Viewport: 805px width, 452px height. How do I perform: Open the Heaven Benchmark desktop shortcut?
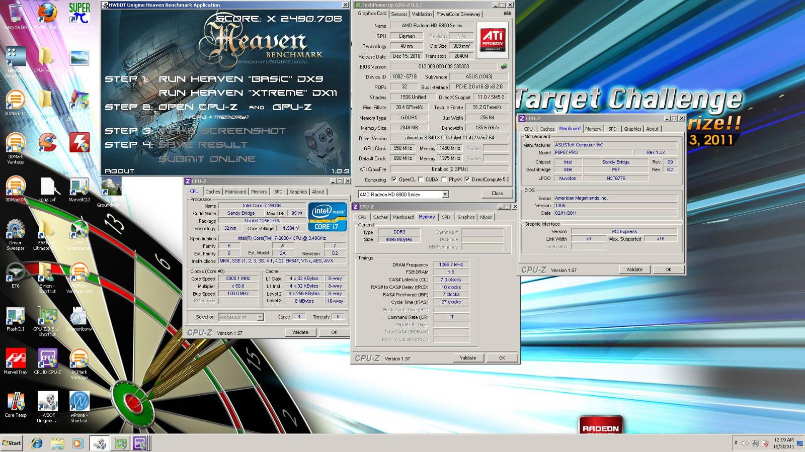[x=15, y=62]
